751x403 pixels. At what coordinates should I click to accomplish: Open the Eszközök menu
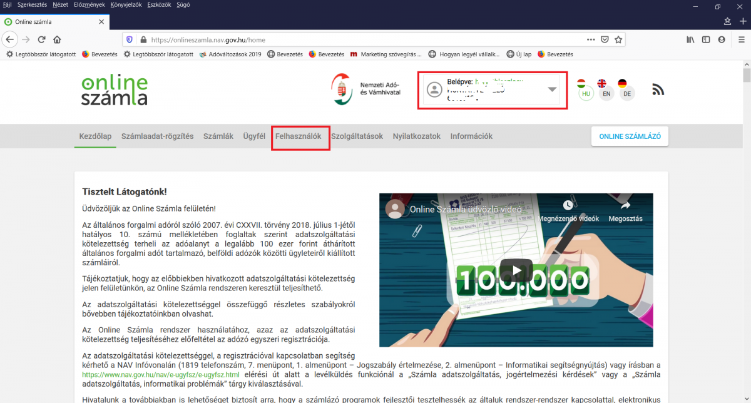point(160,4)
